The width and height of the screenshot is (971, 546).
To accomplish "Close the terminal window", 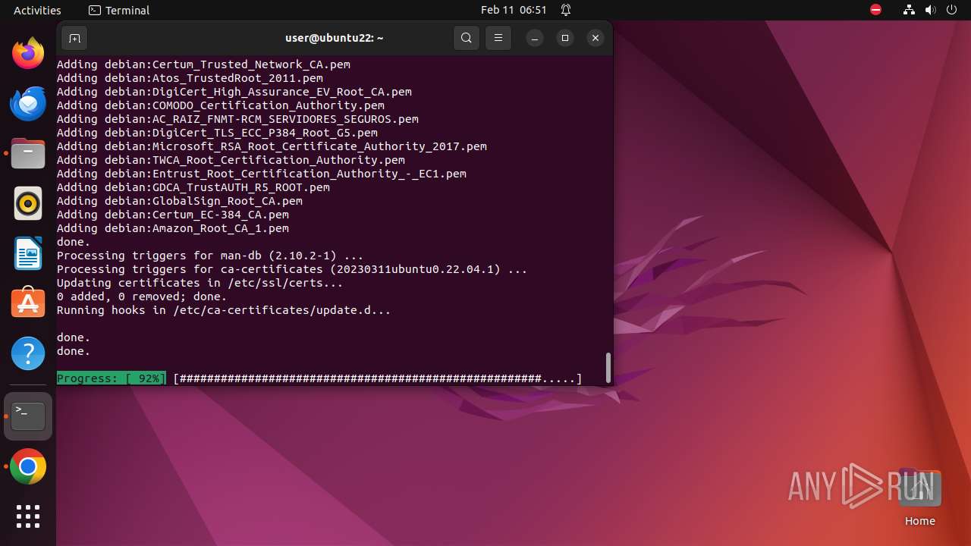I will (x=595, y=38).
